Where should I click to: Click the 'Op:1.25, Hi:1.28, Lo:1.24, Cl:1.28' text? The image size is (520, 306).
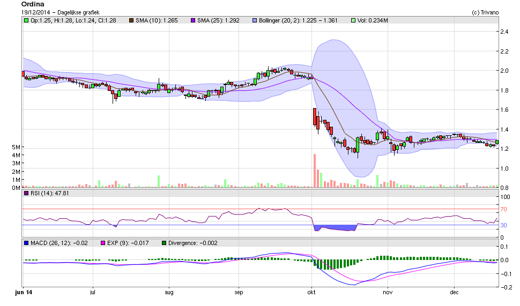click(73, 20)
